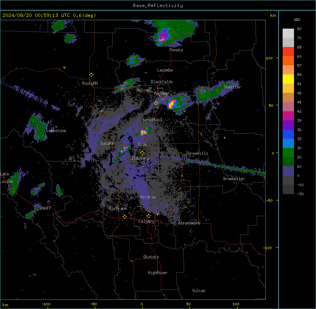Click the Drumheller town label
Image resolution: width=316 pixels, height=309 pixels.
pyautogui.click(x=234, y=179)
